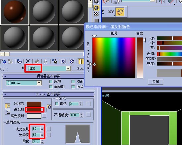Adjust the 不透明度 spinner arrows
This screenshot has width=182, height=145.
[x=81, y=115]
